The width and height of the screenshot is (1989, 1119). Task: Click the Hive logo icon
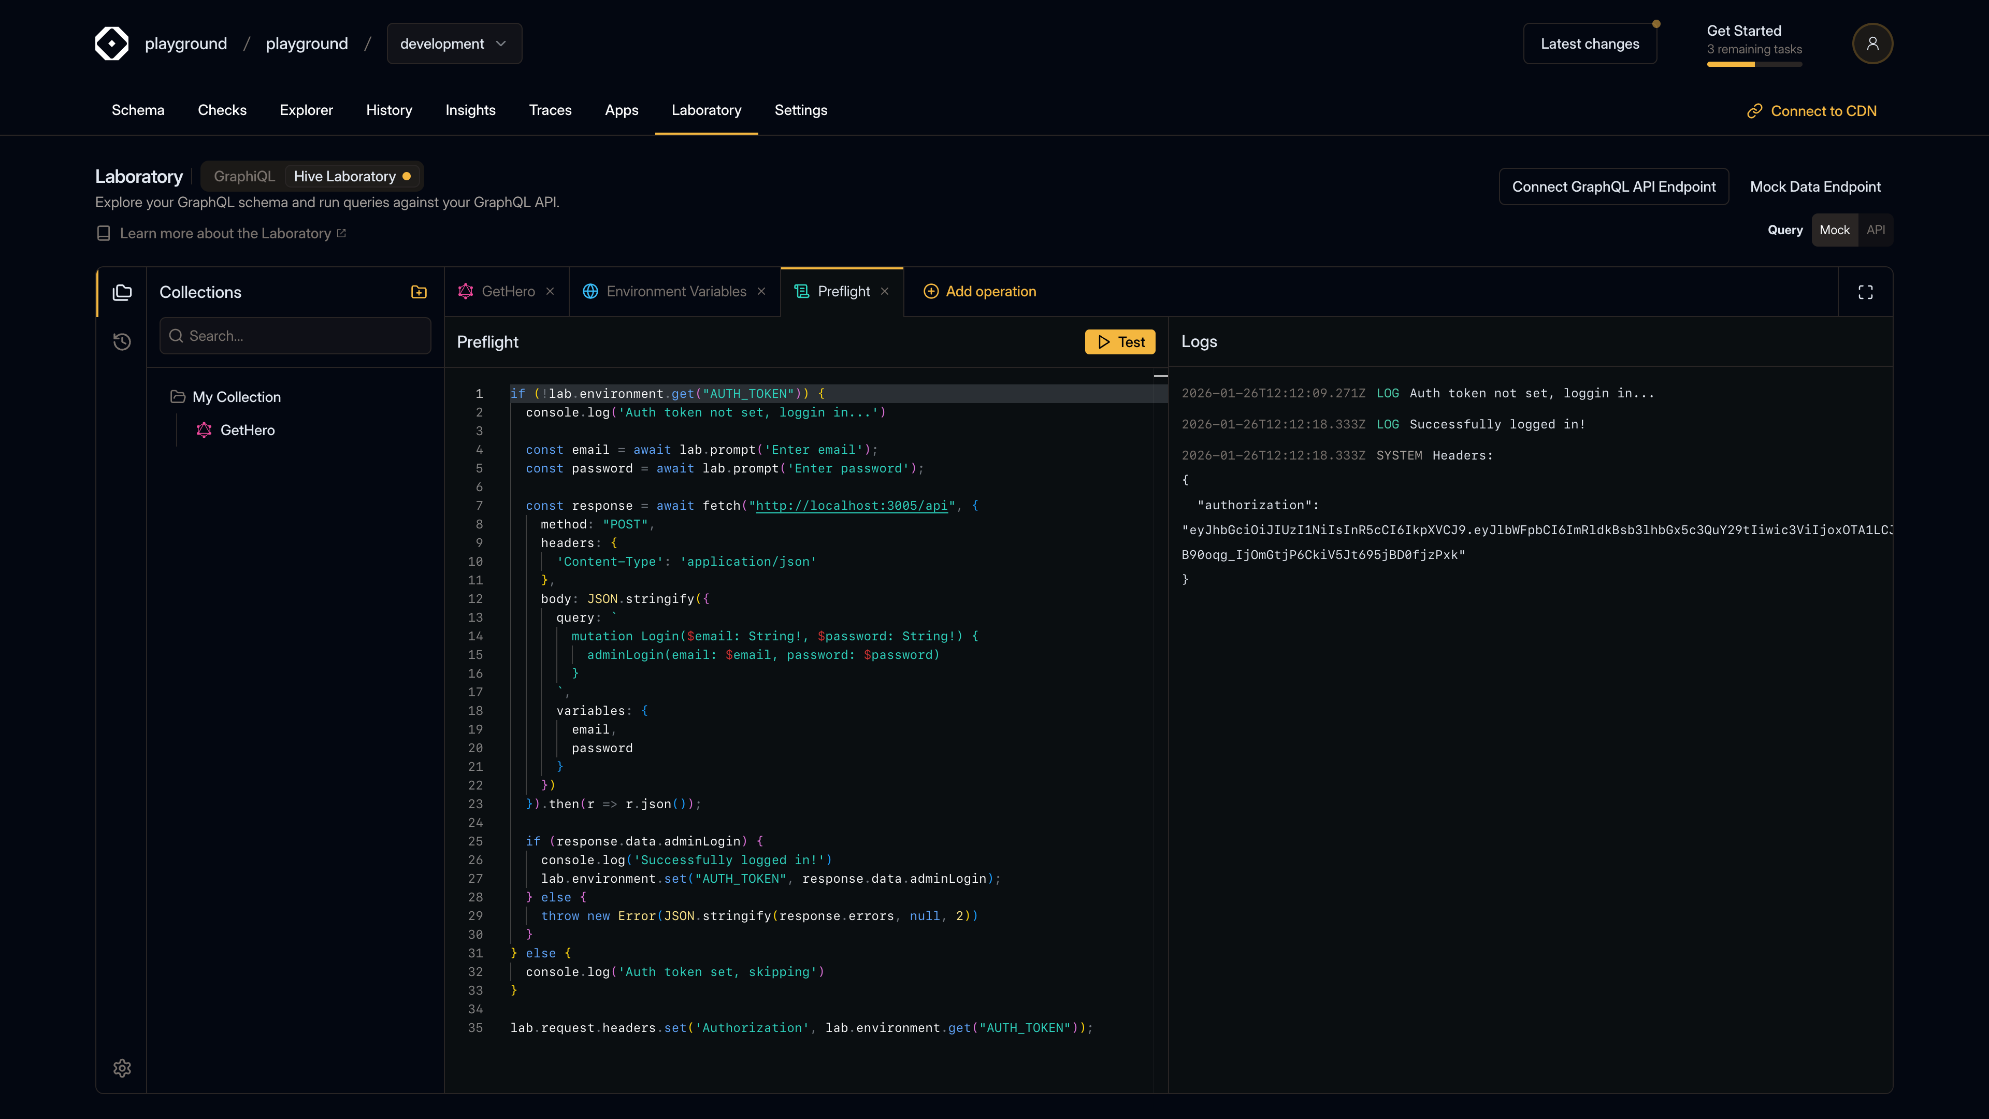111,43
